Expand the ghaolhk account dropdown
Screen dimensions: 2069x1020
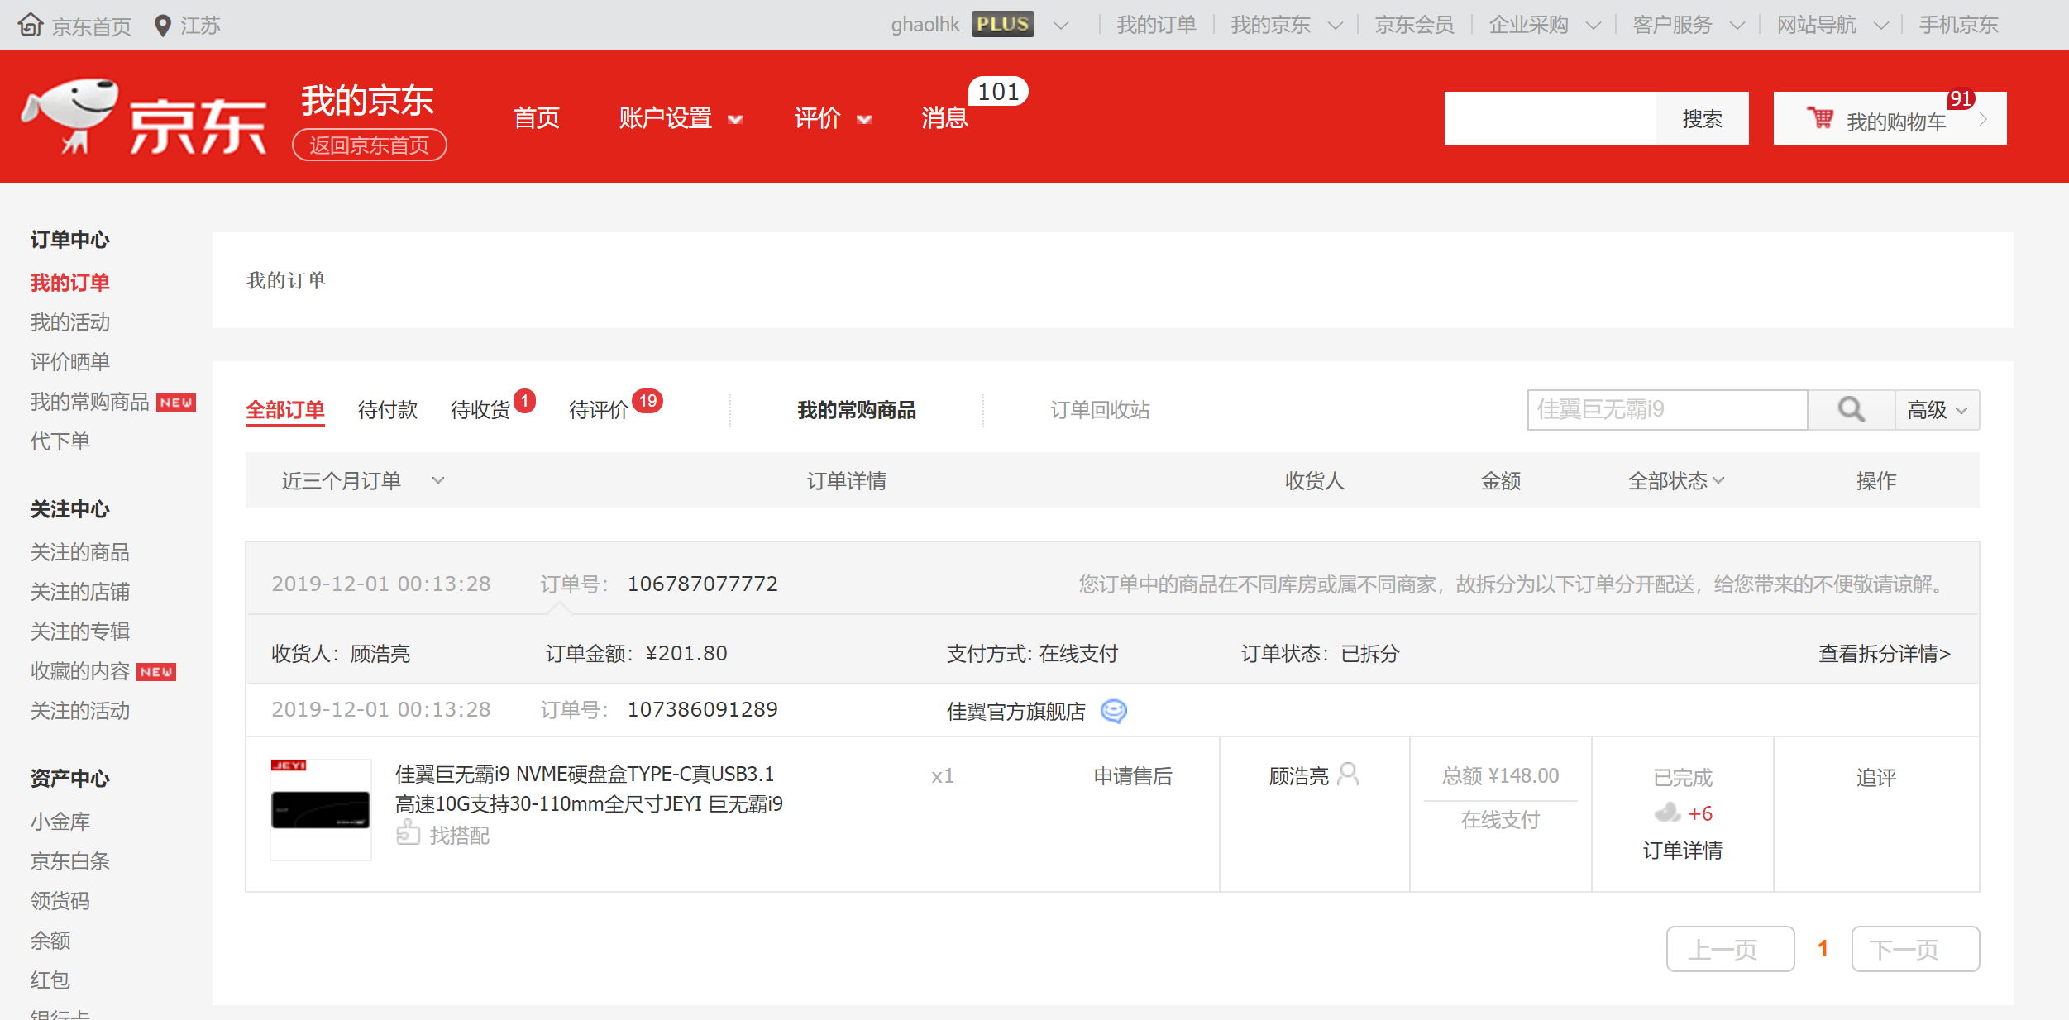[x=1061, y=26]
